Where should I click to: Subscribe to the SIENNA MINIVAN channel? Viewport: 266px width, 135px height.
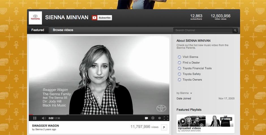click(102, 18)
